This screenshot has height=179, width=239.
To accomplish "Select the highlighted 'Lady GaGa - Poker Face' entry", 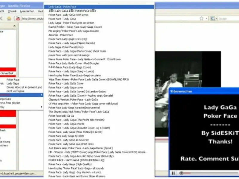I will coord(99,7).
